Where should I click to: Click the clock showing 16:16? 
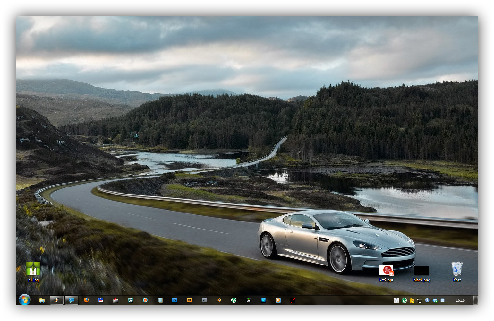(x=460, y=300)
